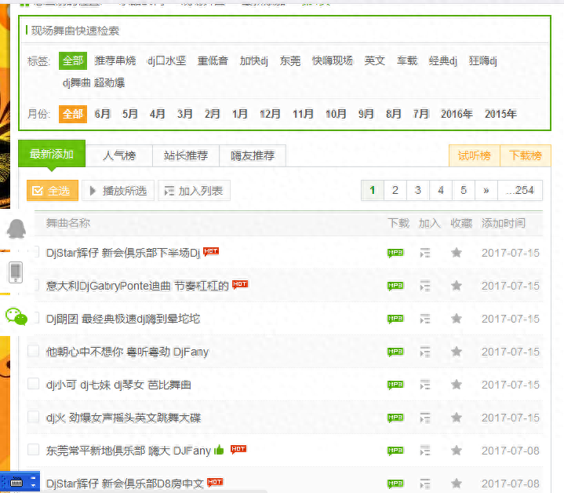Go to page 2 of results
The height and width of the screenshot is (493, 564).
pyautogui.click(x=395, y=190)
